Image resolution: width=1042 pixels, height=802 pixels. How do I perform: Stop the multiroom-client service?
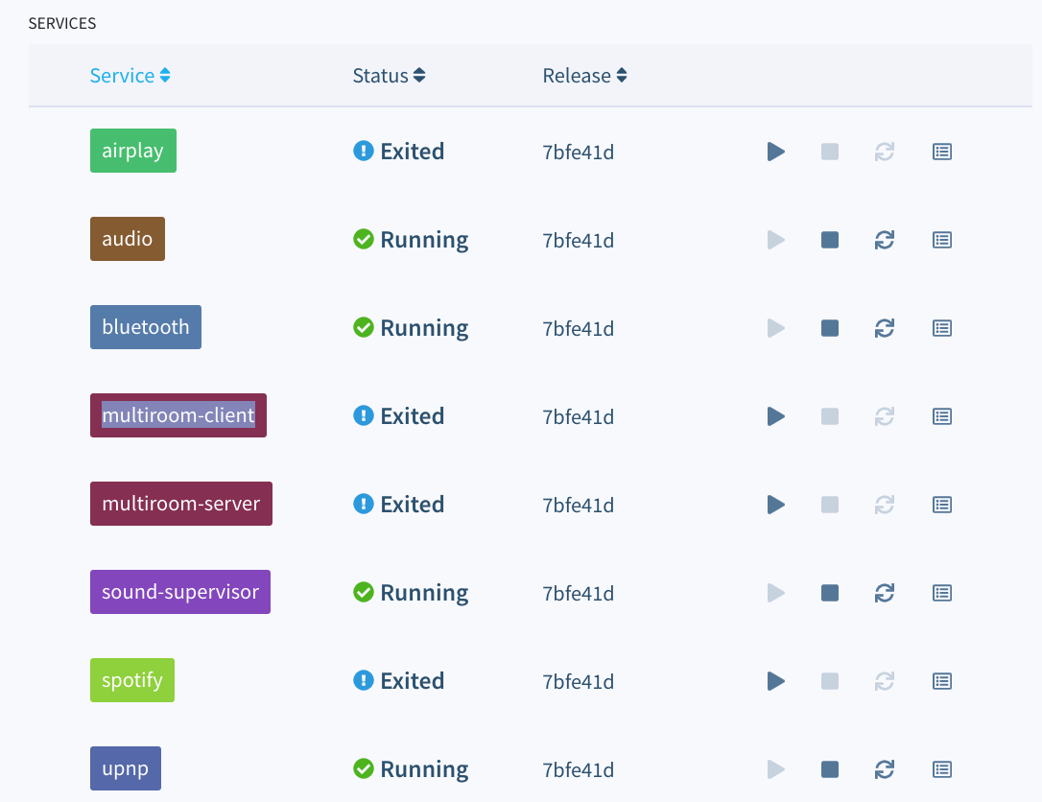[x=829, y=416]
